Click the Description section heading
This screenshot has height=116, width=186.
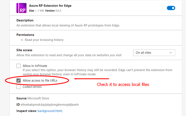25,20
